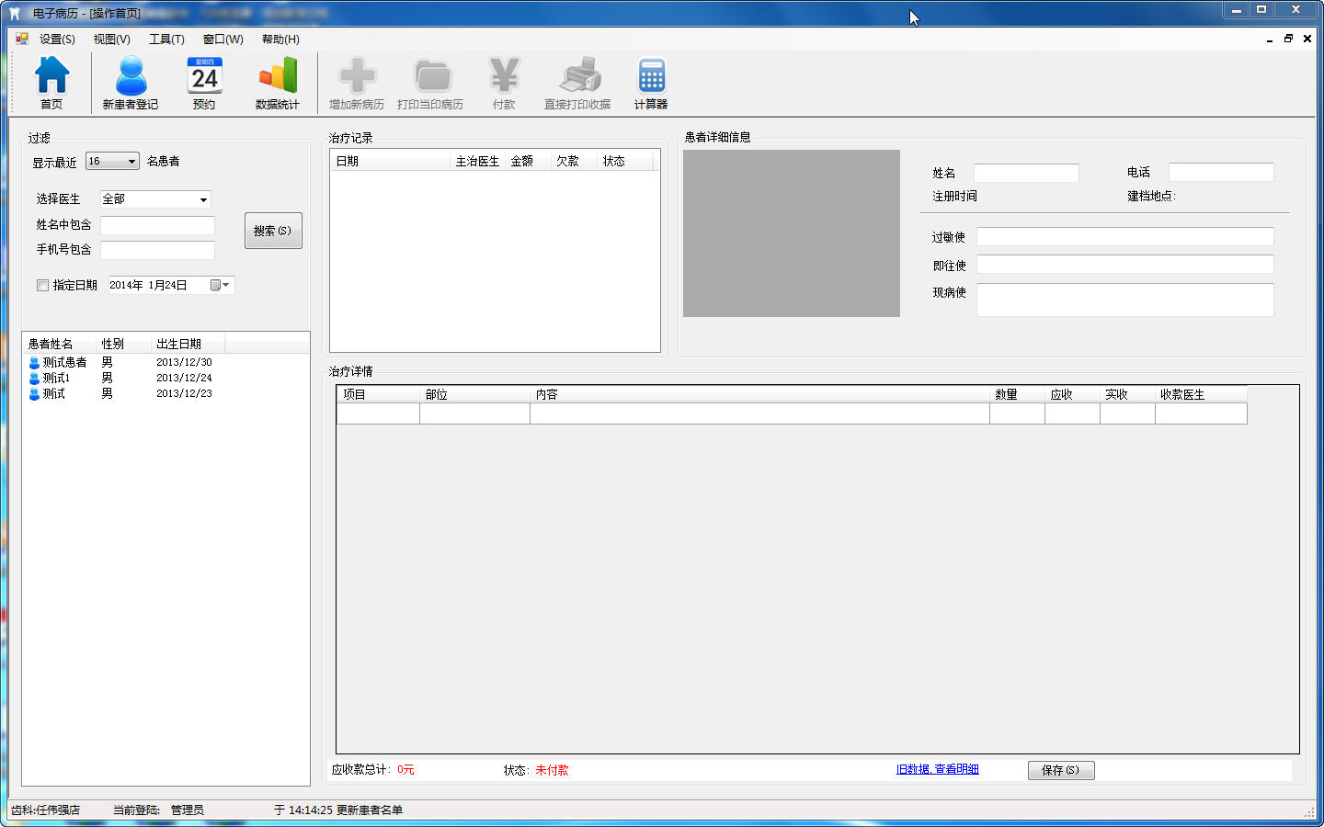Click the 主治医生 column header
The image size is (1324, 827).
point(477,161)
